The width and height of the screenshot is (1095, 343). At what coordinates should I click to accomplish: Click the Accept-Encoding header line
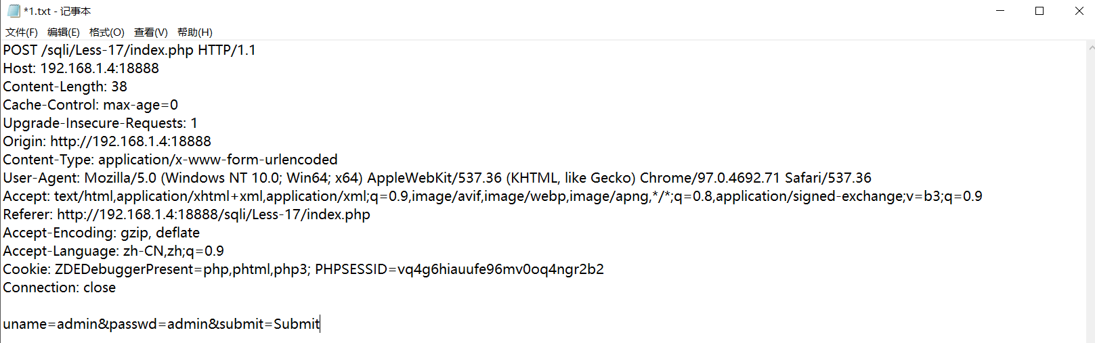click(x=102, y=233)
